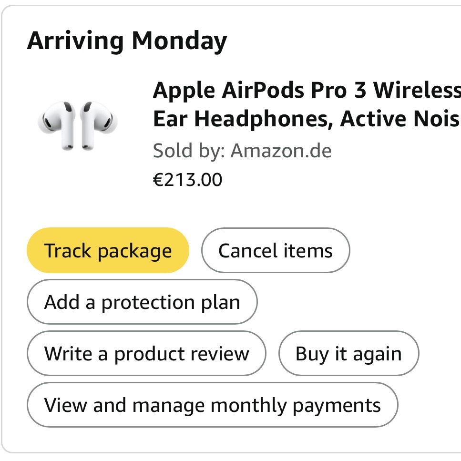The width and height of the screenshot is (461, 461).
Task: Add a protection plan to the AirPods
Action: [142, 302]
